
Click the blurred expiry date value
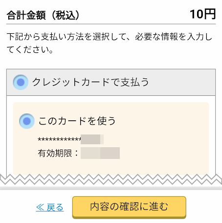(100, 153)
